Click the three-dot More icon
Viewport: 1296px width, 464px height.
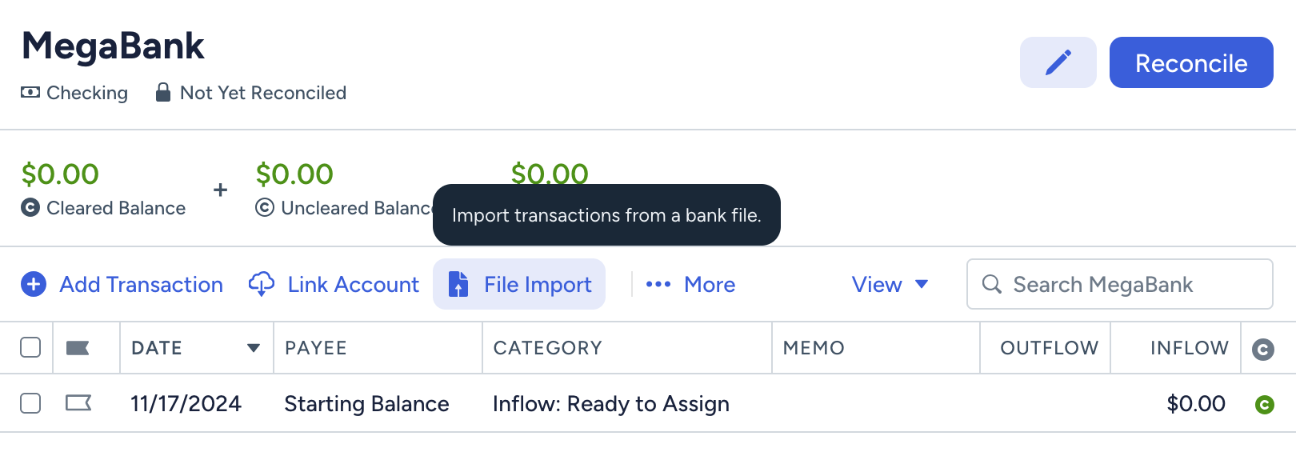pyautogui.click(x=658, y=284)
